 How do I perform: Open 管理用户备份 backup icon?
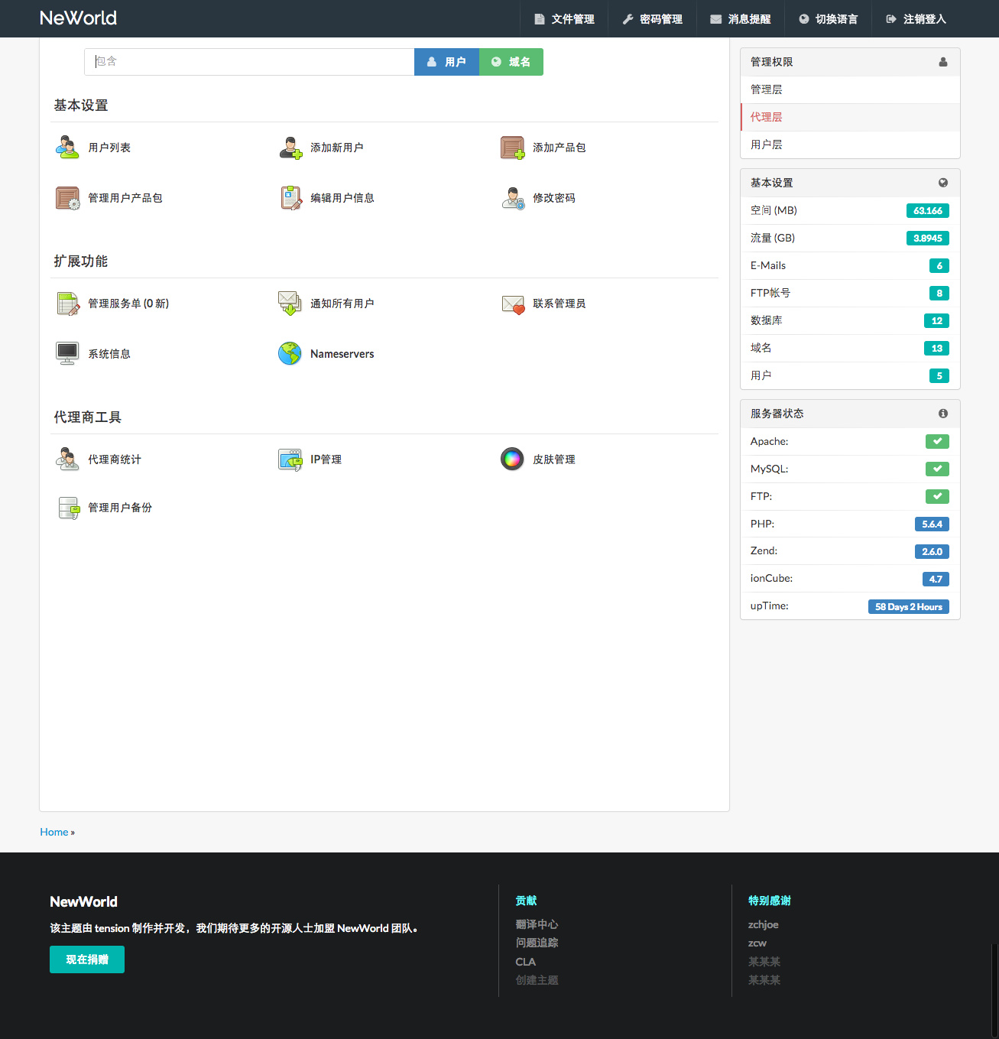click(x=67, y=508)
